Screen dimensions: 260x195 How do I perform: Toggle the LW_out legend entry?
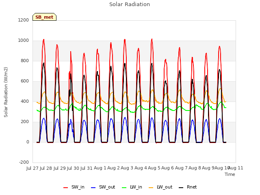(x=161, y=187)
